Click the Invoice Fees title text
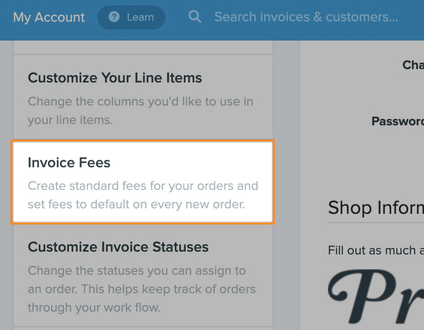This screenshot has width=424, height=330. tap(69, 162)
